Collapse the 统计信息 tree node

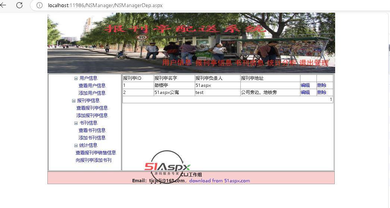click(76, 145)
